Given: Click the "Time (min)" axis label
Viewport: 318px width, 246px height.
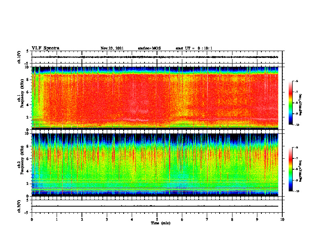Looking at the screenshot, I should 161,223.
